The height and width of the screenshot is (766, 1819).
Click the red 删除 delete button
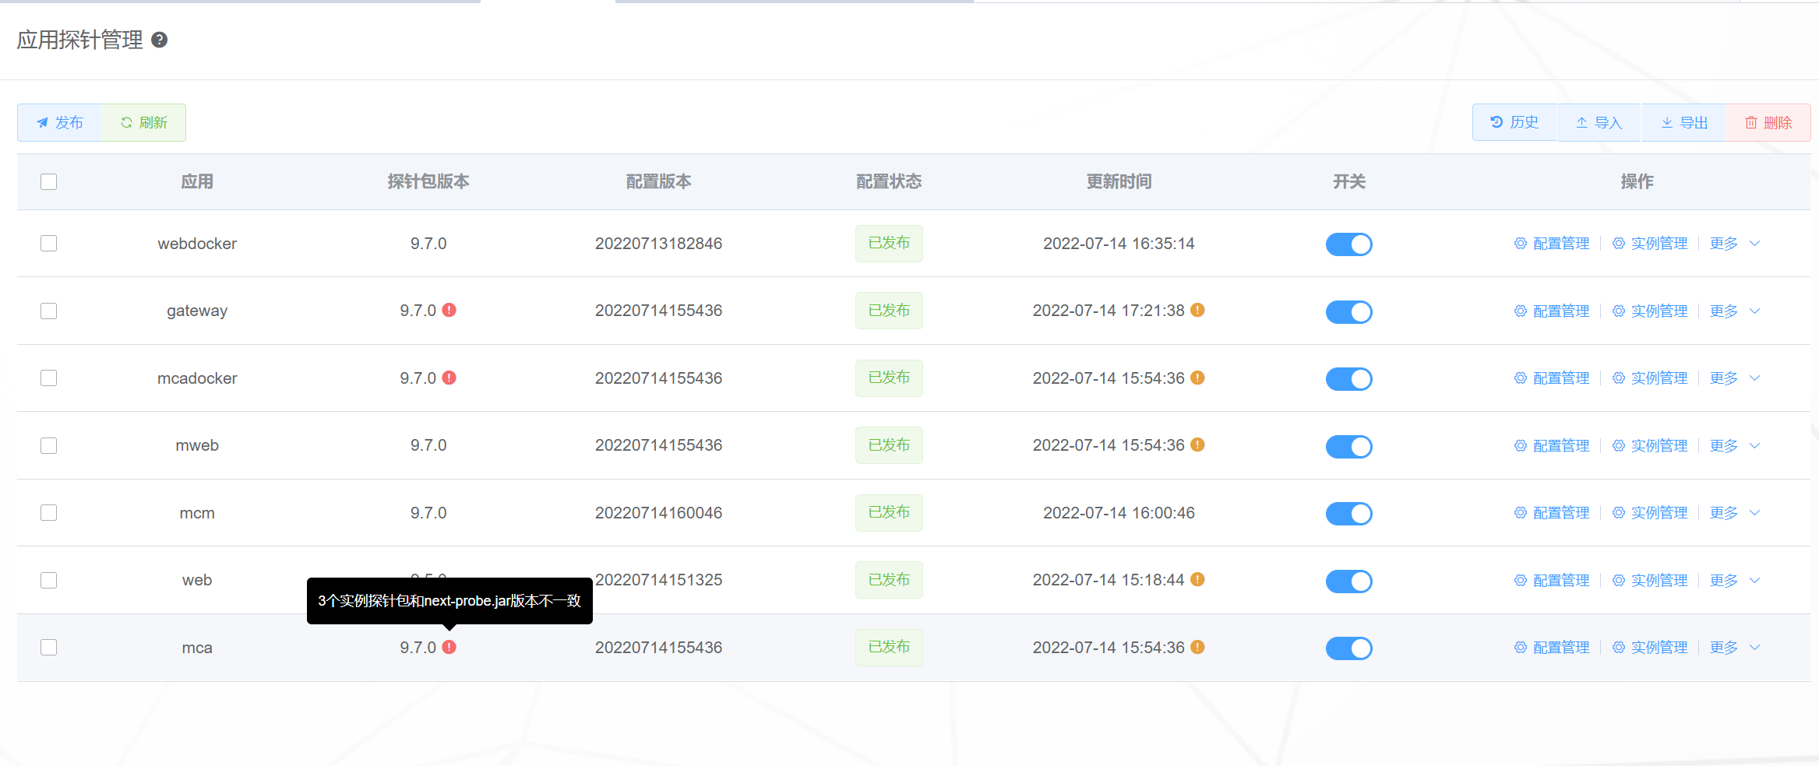tap(1768, 122)
